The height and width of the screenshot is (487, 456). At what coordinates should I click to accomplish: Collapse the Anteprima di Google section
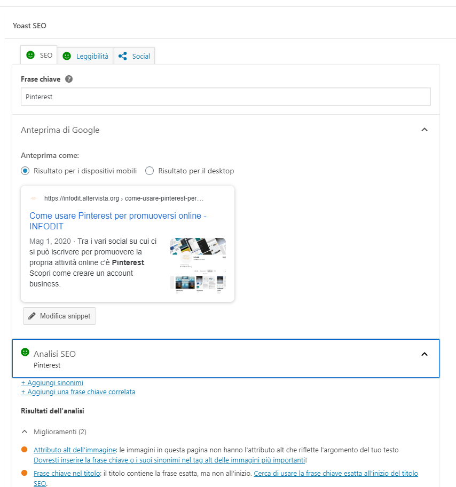[424, 130]
